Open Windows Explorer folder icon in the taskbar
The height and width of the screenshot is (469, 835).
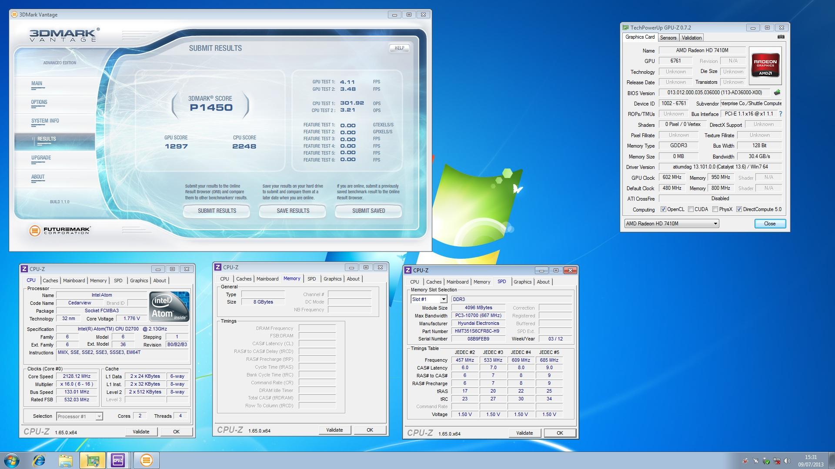coord(66,460)
